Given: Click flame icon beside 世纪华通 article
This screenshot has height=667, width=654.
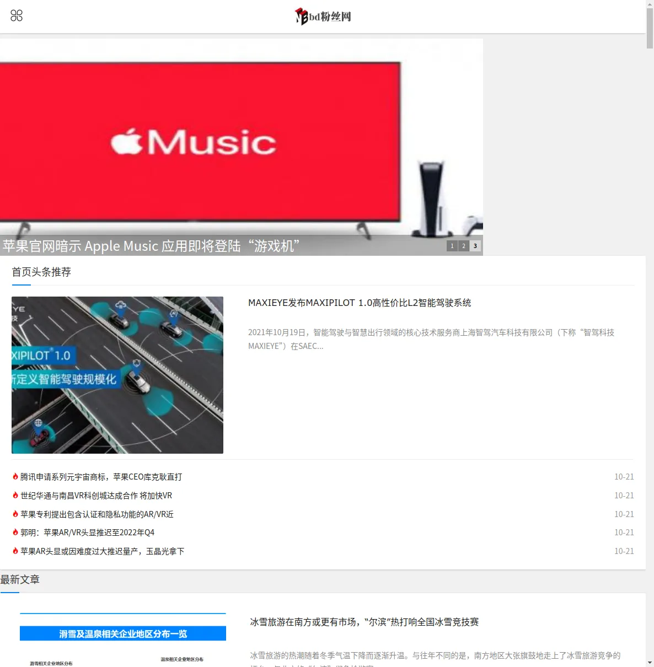Looking at the screenshot, I should 15,495.
